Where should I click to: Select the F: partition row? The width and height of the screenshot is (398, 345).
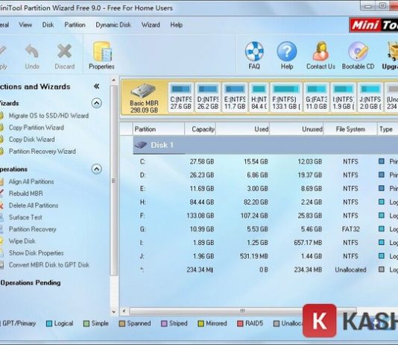[265, 216]
